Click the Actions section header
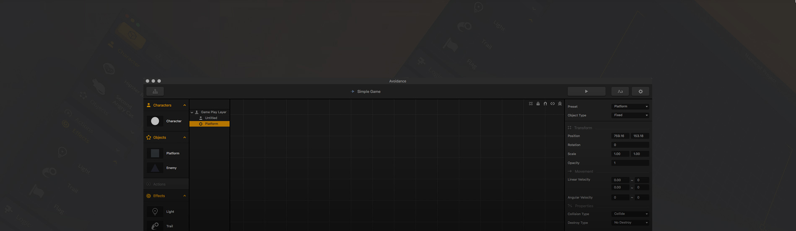The image size is (796, 231). click(159, 184)
